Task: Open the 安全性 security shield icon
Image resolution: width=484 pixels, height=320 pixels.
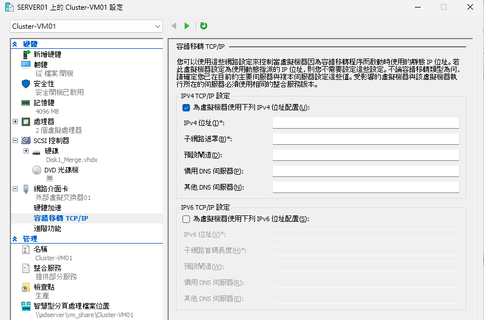Action: [x=25, y=83]
